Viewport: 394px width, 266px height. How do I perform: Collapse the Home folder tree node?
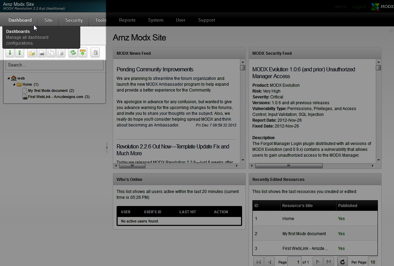click(x=14, y=85)
